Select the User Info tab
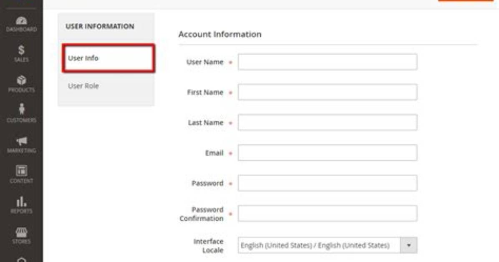This screenshot has height=262, width=499. 108,58
